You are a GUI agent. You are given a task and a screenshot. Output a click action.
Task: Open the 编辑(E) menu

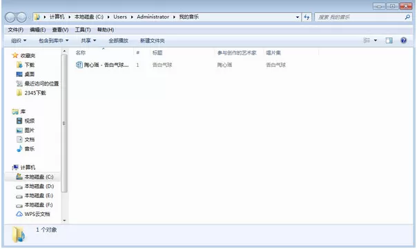pos(37,30)
